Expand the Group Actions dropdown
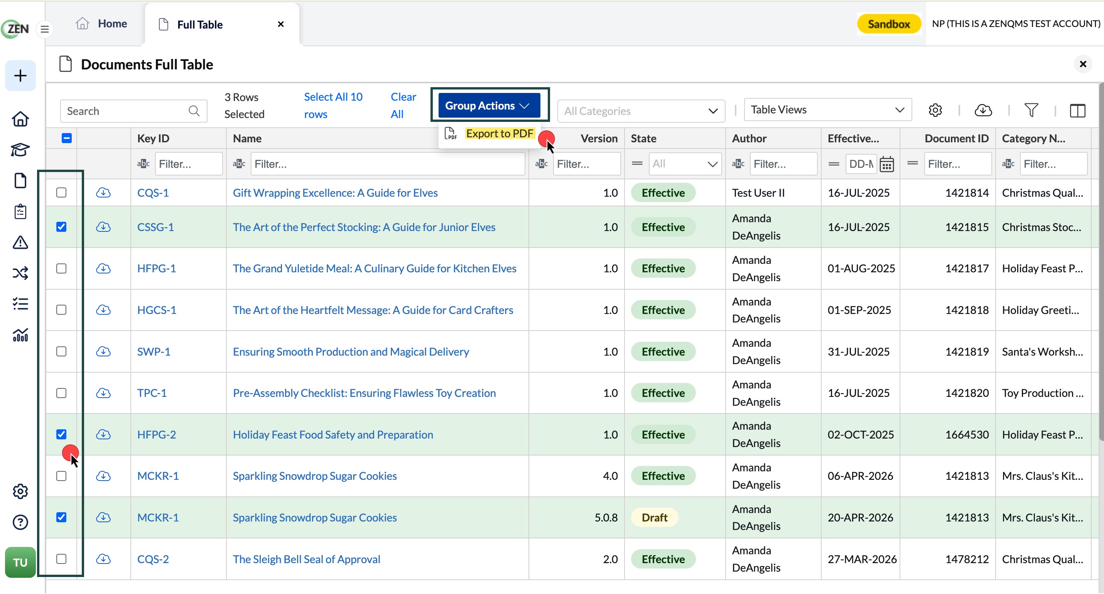 pos(489,105)
